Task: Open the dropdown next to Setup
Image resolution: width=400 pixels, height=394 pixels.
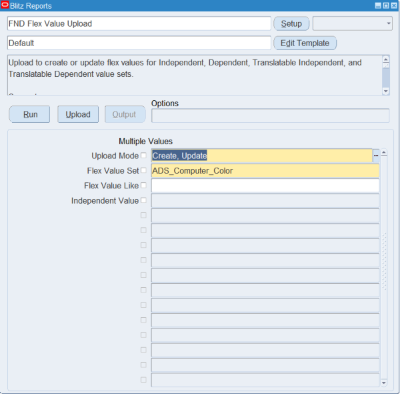Action: click(352, 23)
